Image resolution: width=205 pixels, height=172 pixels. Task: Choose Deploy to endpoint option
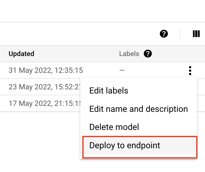tap(125, 145)
